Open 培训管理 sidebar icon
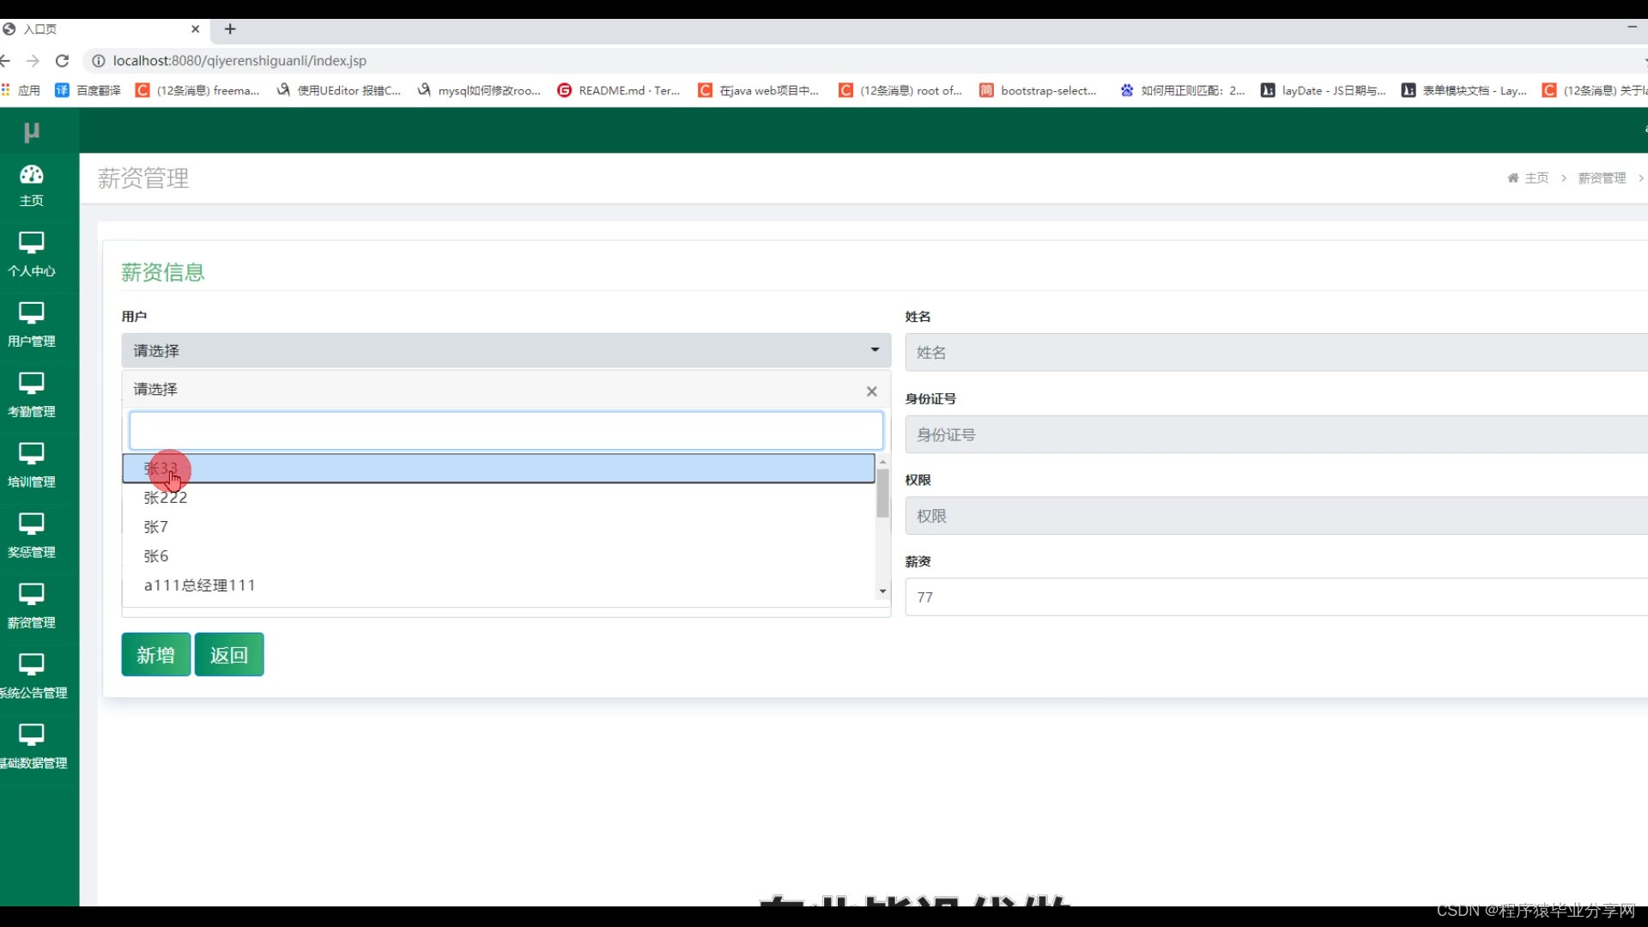 pos(32,455)
